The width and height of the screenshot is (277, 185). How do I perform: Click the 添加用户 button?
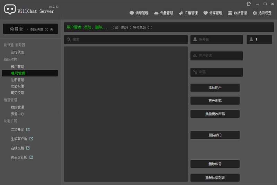coord(215,88)
